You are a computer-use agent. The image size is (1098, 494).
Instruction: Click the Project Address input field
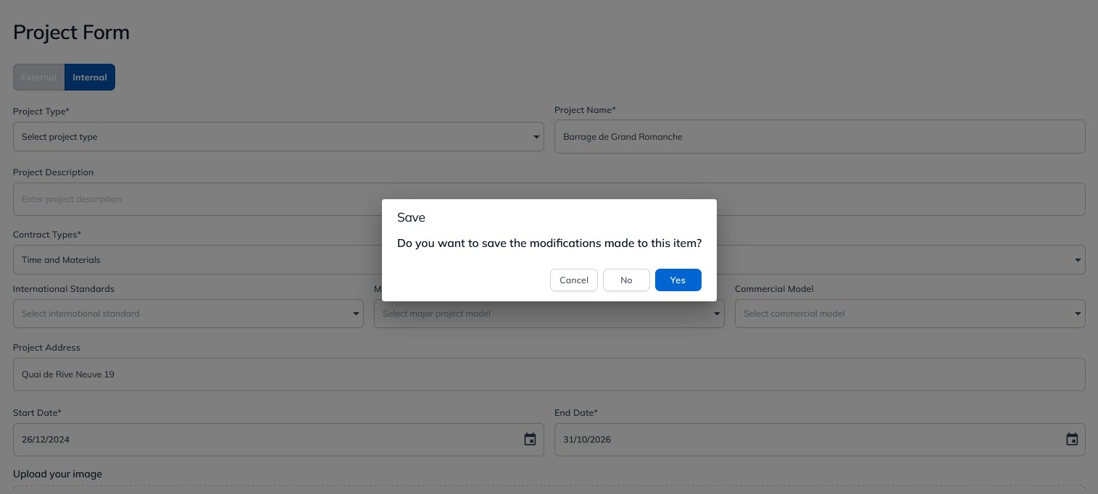click(x=549, y=374)
